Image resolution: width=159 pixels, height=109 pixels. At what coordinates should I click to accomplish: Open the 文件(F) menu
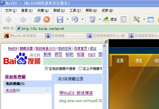point(11,11)
